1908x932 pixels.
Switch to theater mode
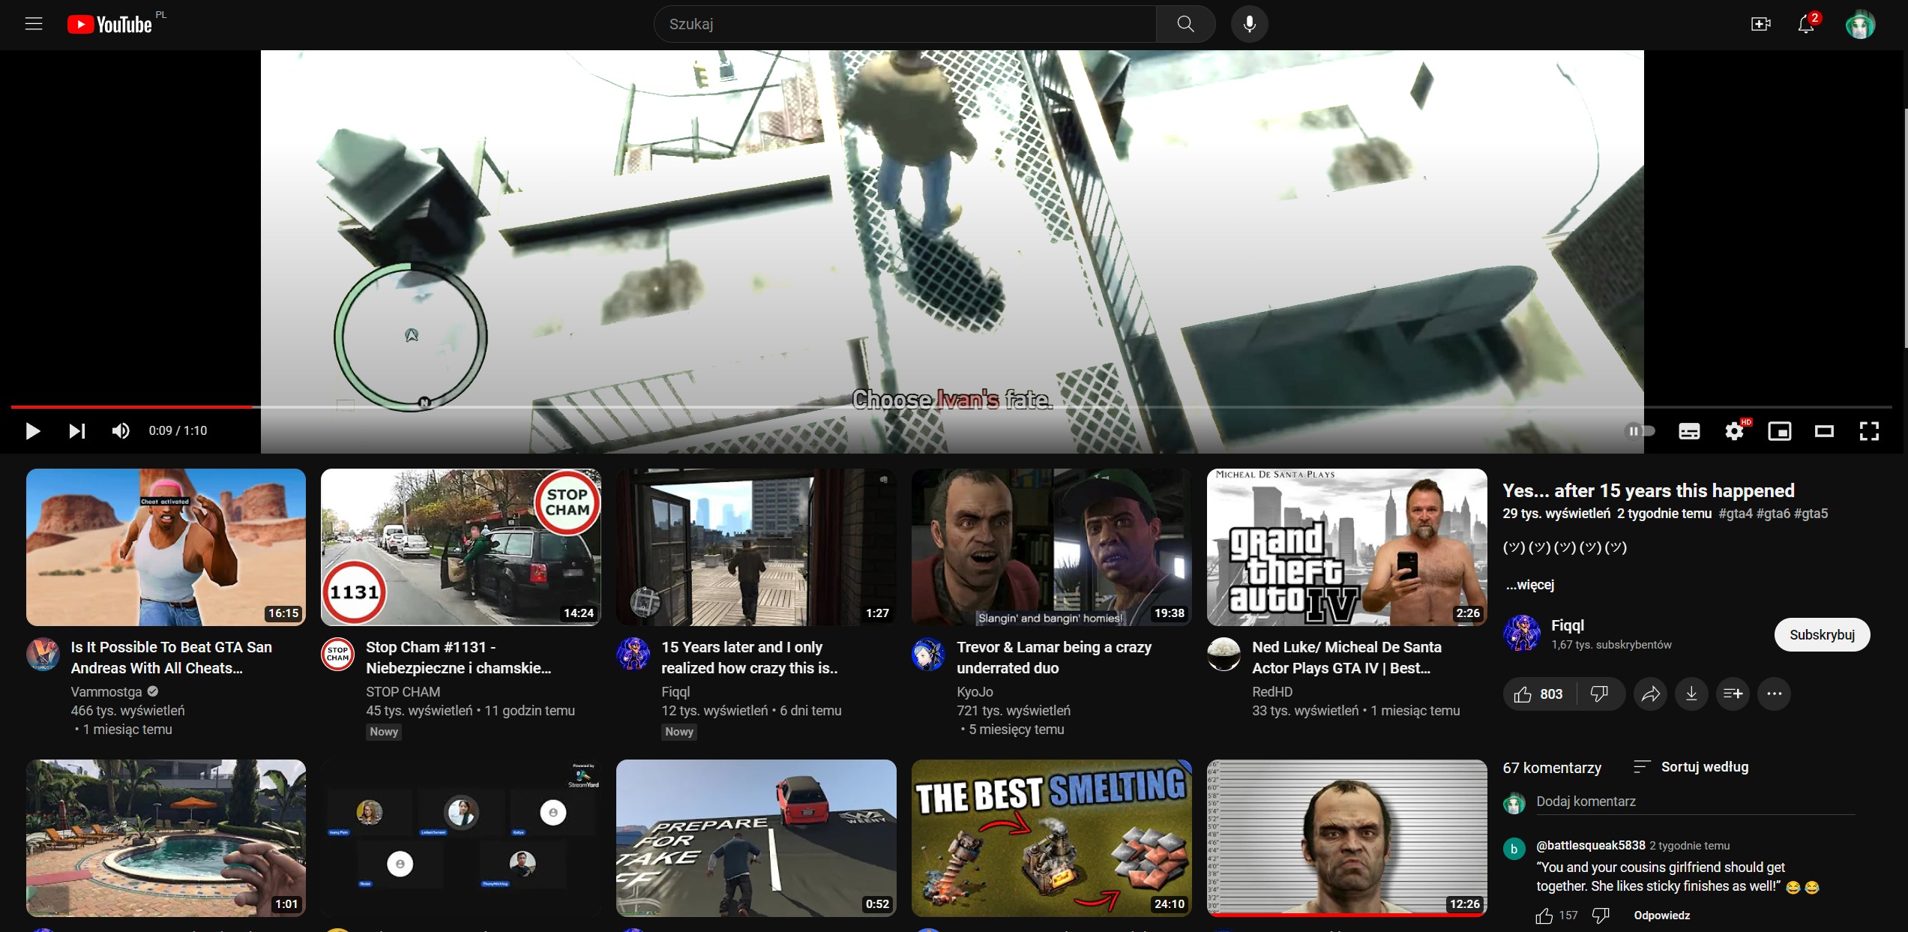click(x=1825, y=431)
